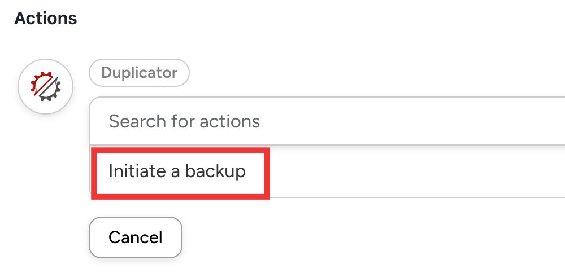
Task: Open the Duplicator app icon beside Actions
Action: coord(46,86)
